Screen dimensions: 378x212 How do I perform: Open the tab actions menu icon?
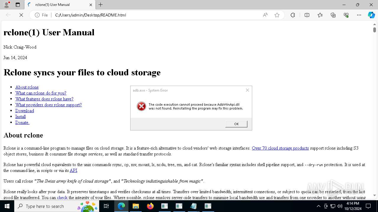(18, 5)
